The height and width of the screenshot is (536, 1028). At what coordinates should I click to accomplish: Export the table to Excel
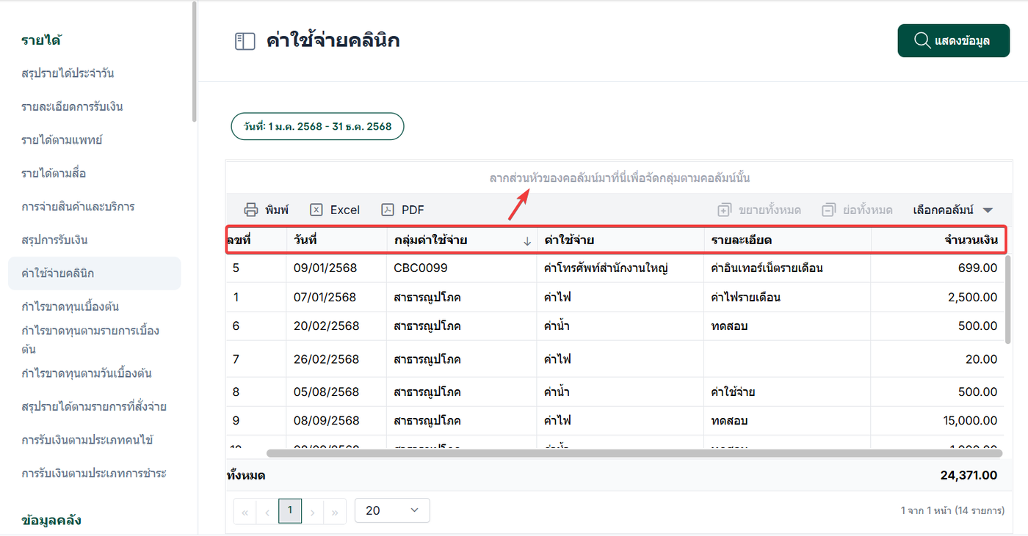click(x=334, y=210)
